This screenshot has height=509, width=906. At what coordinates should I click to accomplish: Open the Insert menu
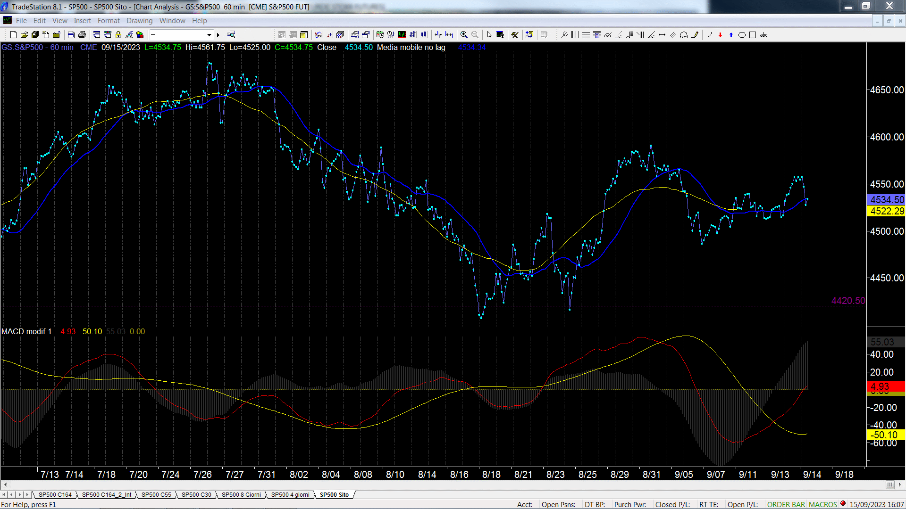coord(82,21)
